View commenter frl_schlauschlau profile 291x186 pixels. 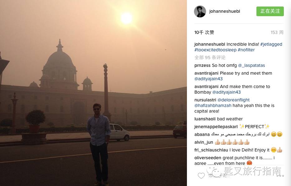(211, 150)
